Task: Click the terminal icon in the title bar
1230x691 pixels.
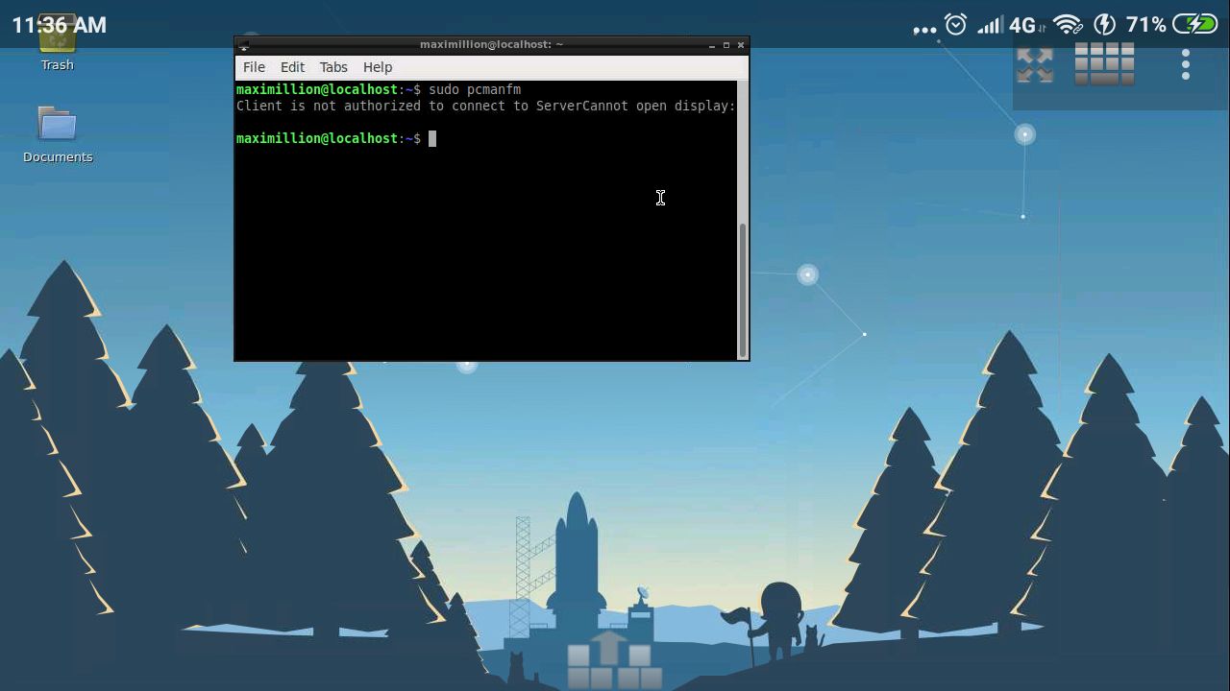Action: pyautogui.click(x=244, y=44)
